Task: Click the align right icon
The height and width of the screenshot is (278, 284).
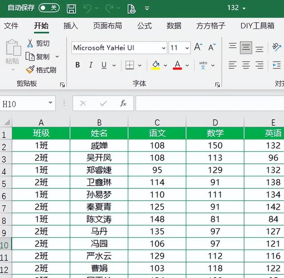Action: point(259,65)
